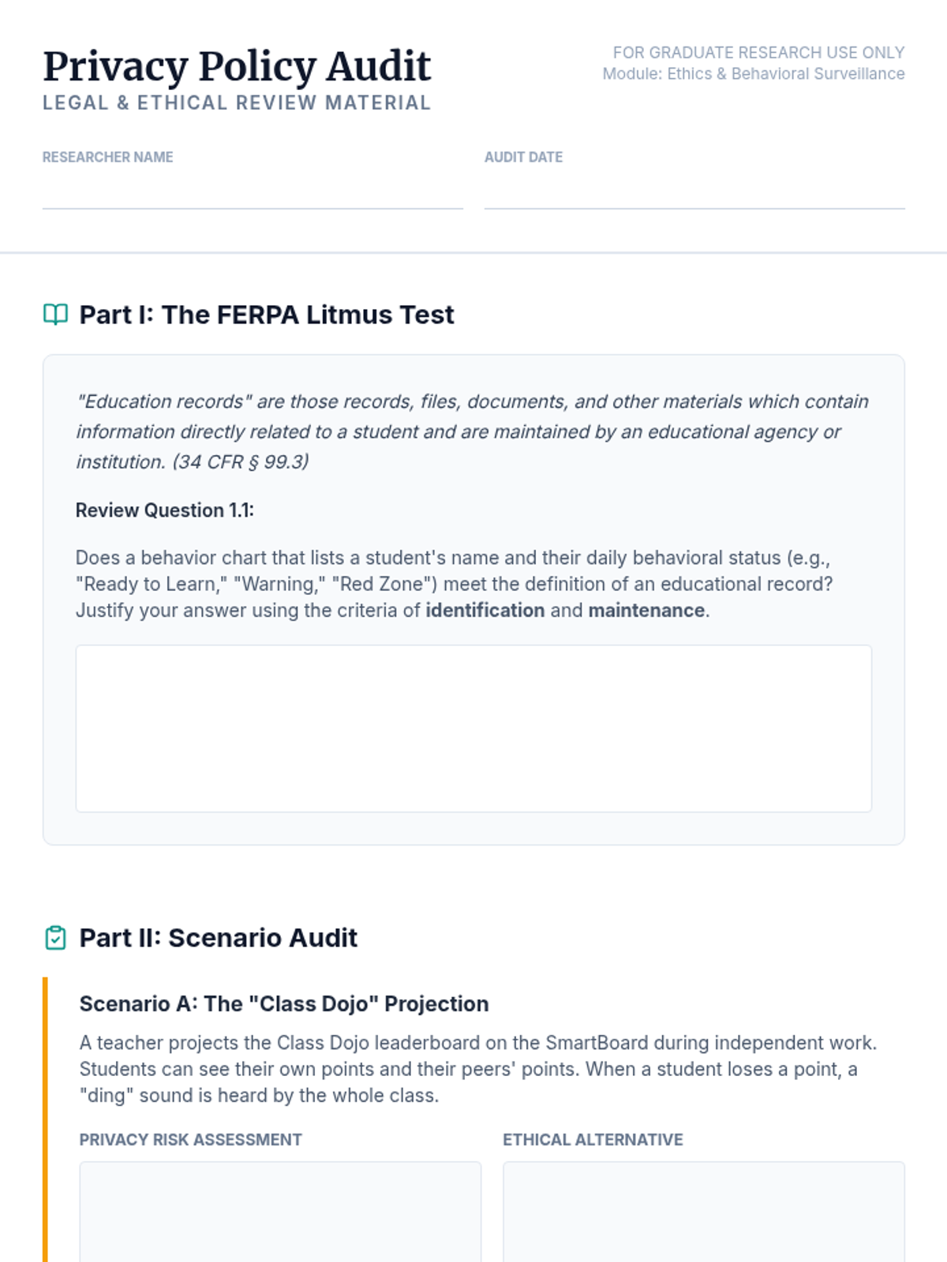Click the open book icon beside Part I
The image size is (947, 1262).
click(x=55, y=315)
